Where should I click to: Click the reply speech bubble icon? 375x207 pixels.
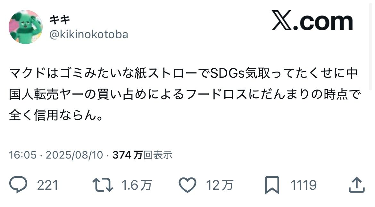(x=18, y=185)
